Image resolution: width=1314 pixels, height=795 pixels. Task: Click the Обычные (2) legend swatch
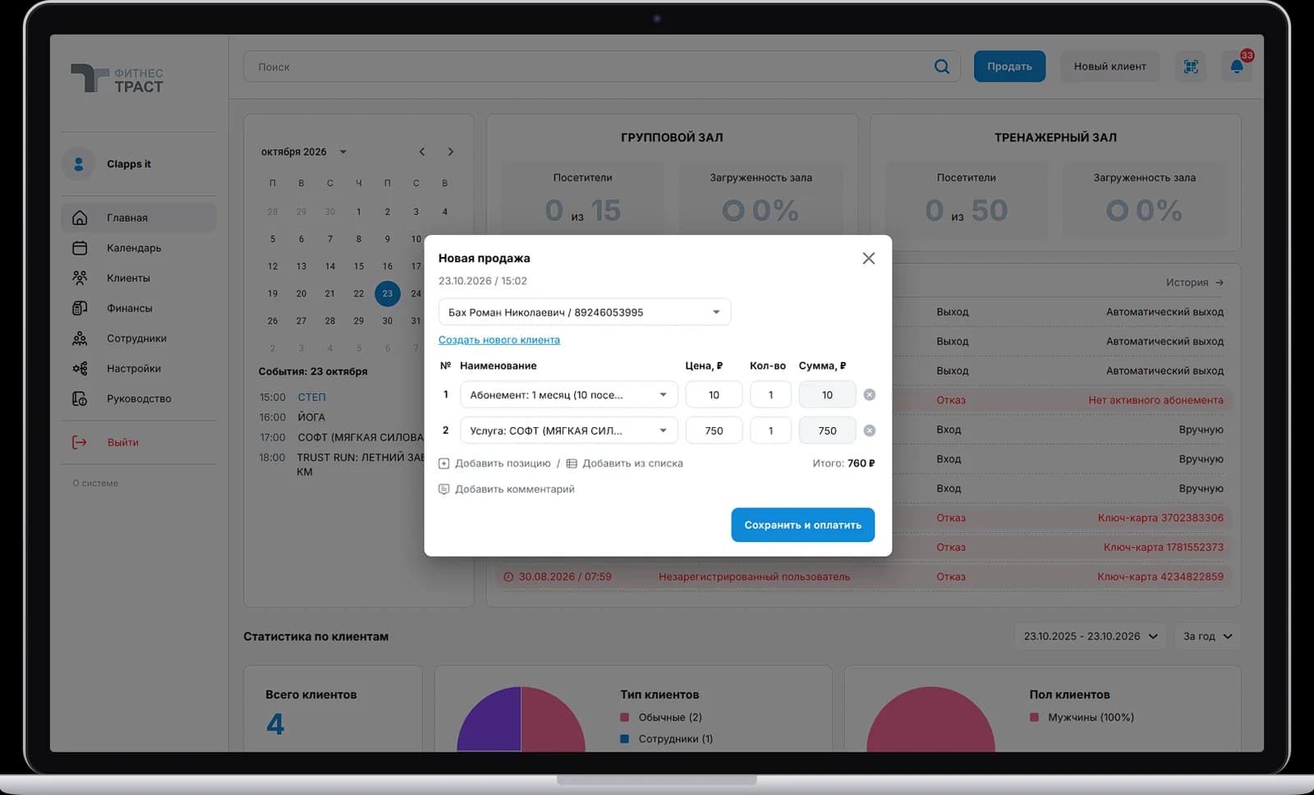pos(625,717)
